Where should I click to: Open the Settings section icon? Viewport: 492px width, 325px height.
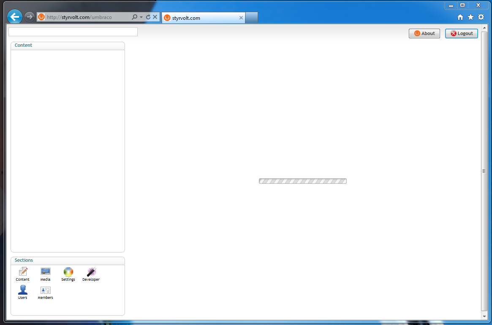[x=68, y=274]
